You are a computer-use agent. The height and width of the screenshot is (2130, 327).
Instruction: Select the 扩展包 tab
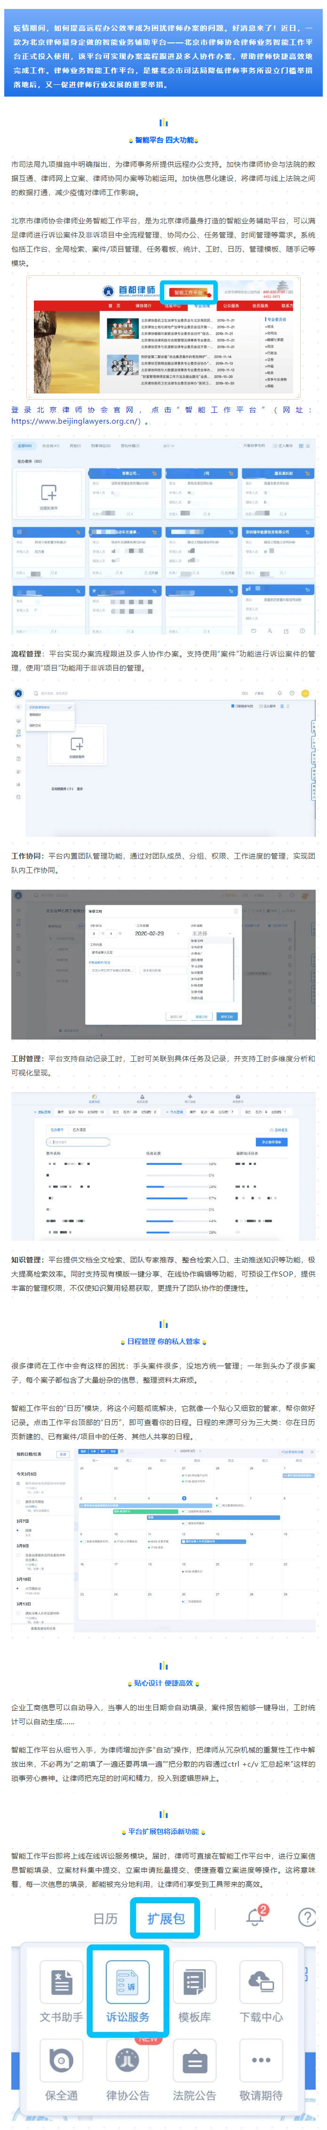pos(166,1918)
